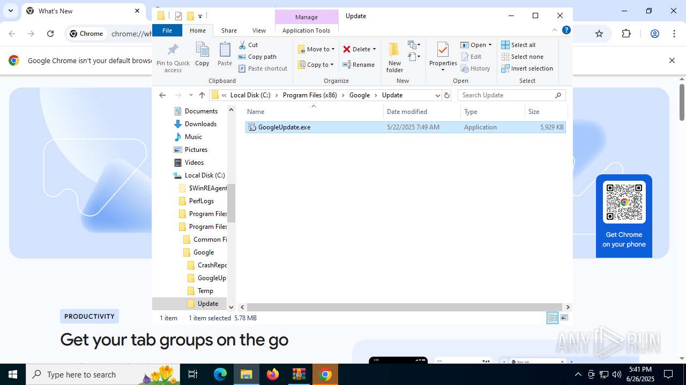Switch to the Share ribbon tab

click(x=229, y=30)
